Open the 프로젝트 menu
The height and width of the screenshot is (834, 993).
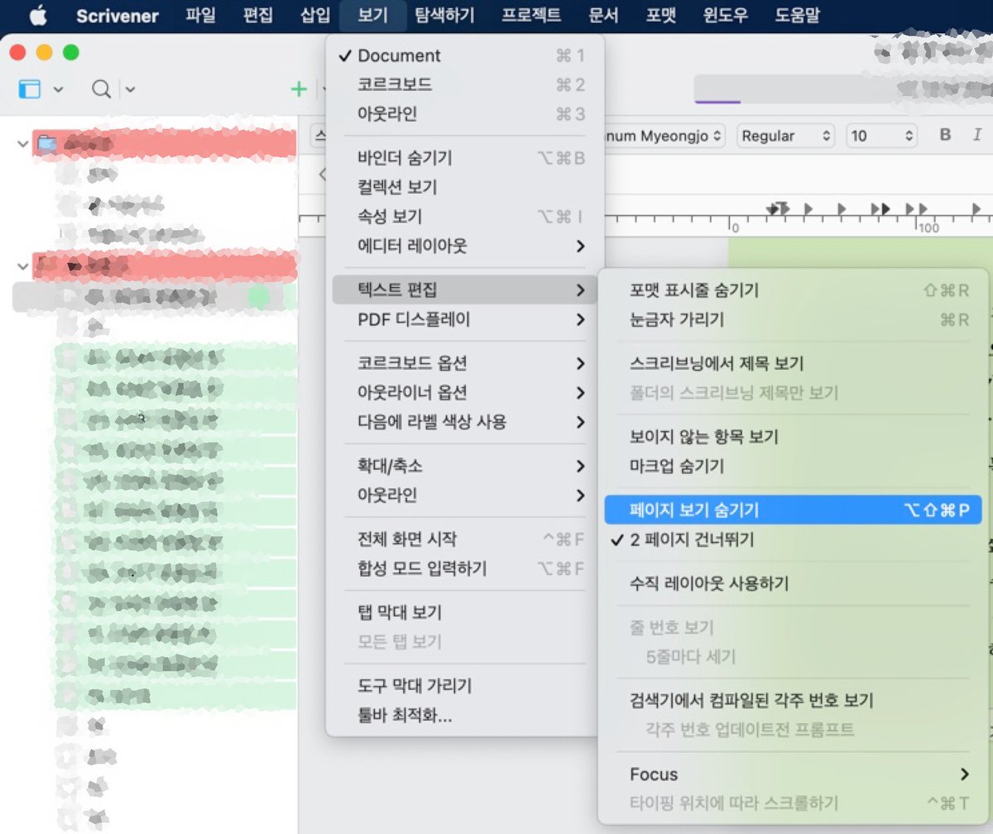(x=531, y=16)
